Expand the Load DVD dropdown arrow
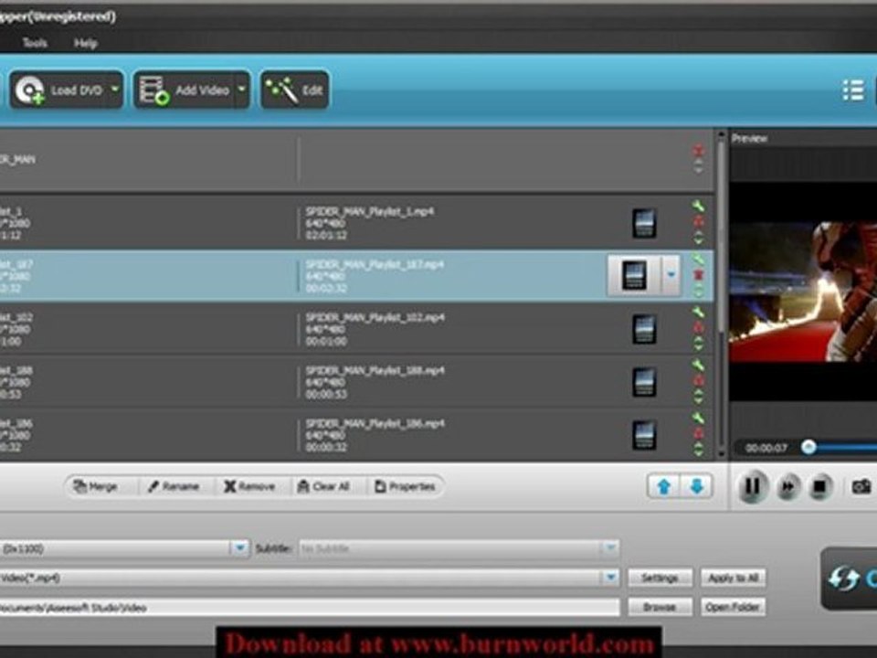This screenshot has width=877, height=658. click(115, 90)
